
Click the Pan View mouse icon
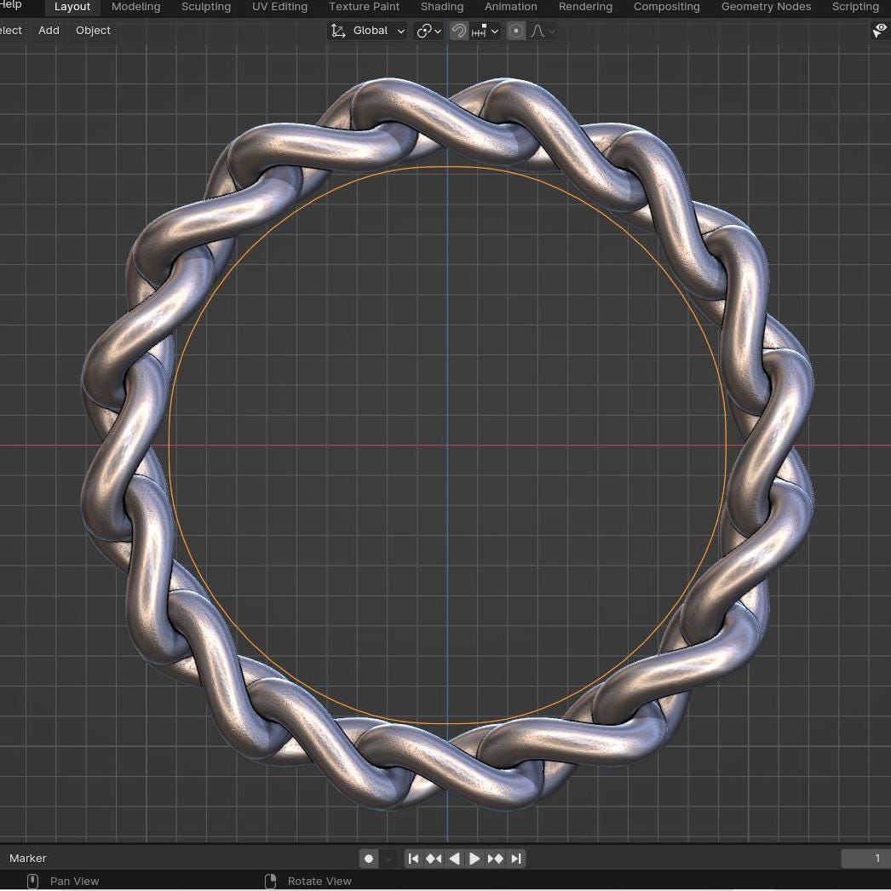tap(33, 882)
